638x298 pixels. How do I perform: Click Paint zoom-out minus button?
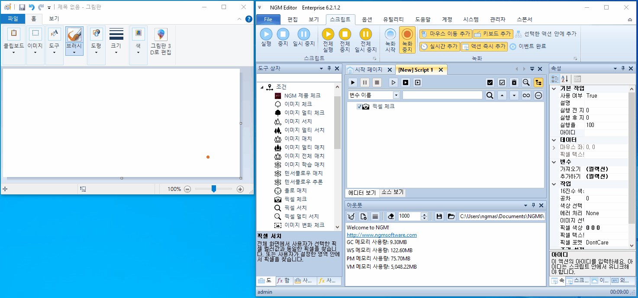(x=187, y=189)
